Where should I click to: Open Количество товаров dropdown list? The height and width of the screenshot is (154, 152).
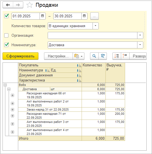point(96,26)
